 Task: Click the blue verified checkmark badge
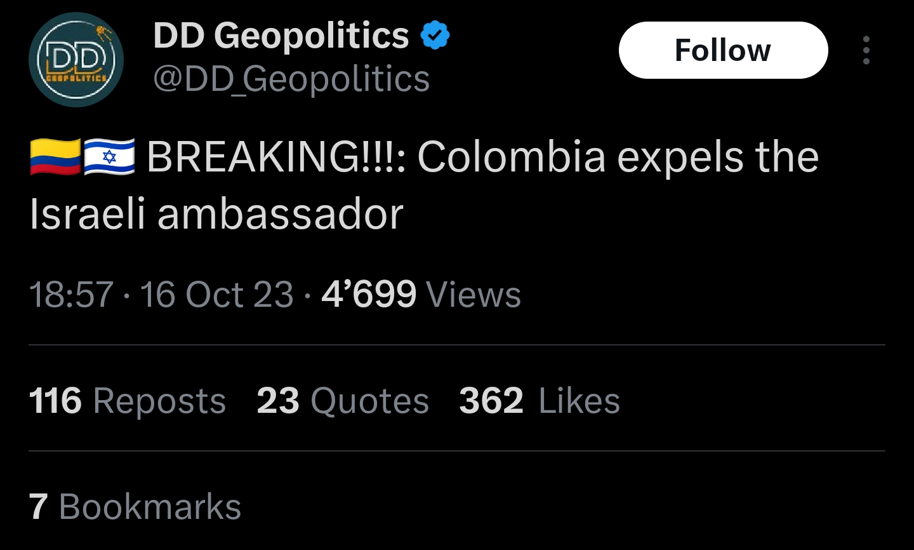435,36
